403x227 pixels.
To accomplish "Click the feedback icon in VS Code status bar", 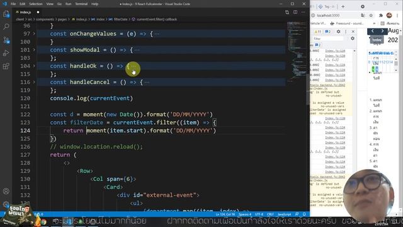I will click(x=297, y=214).
